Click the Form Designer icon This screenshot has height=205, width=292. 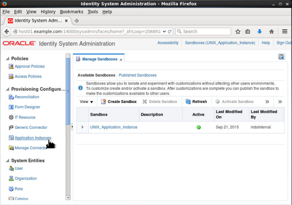click(11, 107)
